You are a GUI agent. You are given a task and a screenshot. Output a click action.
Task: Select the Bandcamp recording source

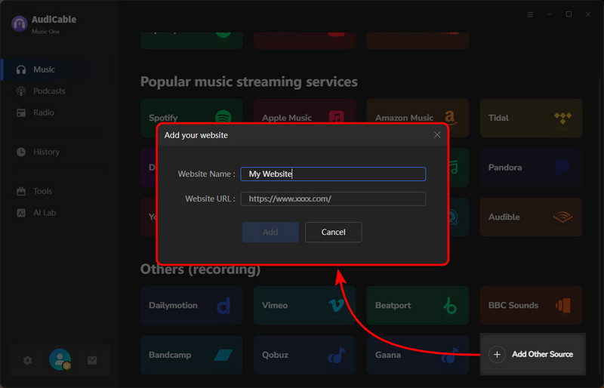click(192, 355)
